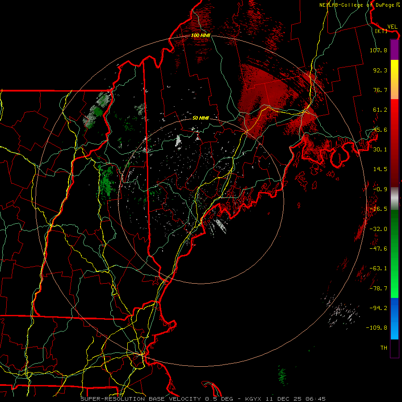The height and width of the screenshot is (402, 402).
Task: Pick the bright green segment near -78.7
Action: coord(394,289)
